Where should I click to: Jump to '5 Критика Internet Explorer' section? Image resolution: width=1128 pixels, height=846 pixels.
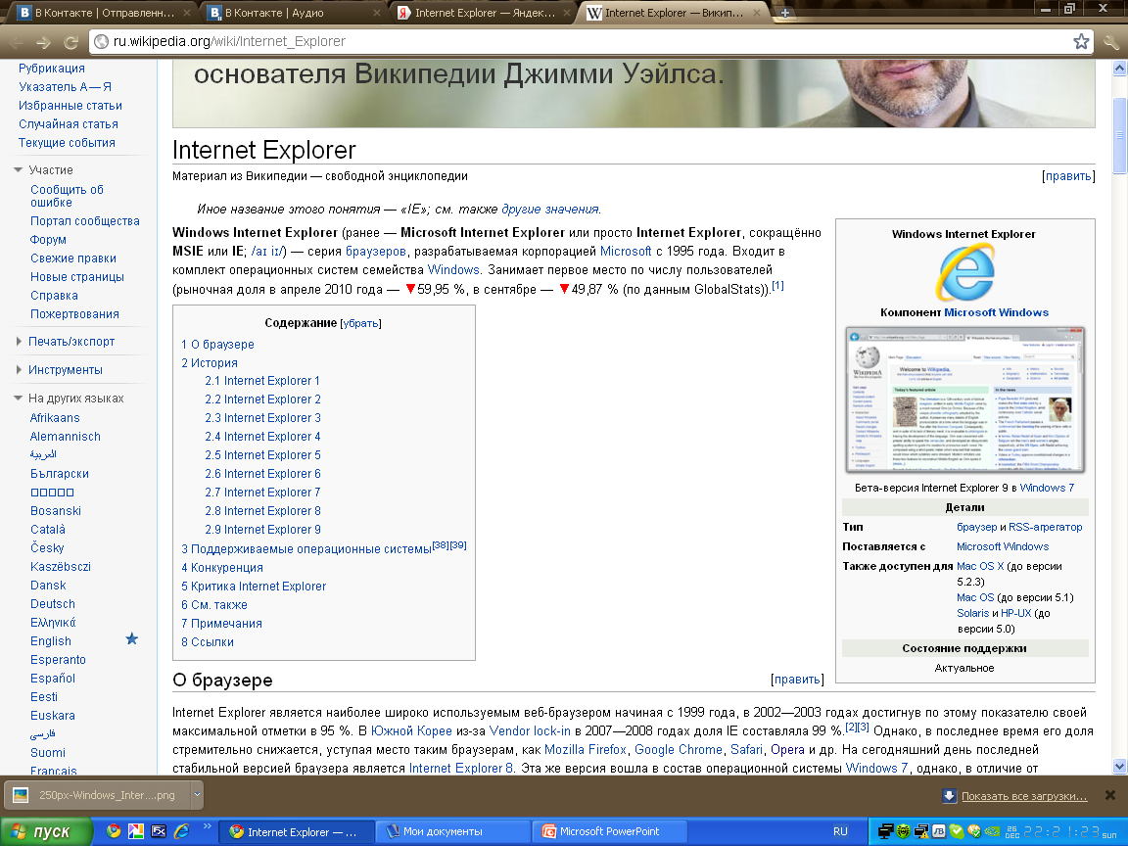254,586
